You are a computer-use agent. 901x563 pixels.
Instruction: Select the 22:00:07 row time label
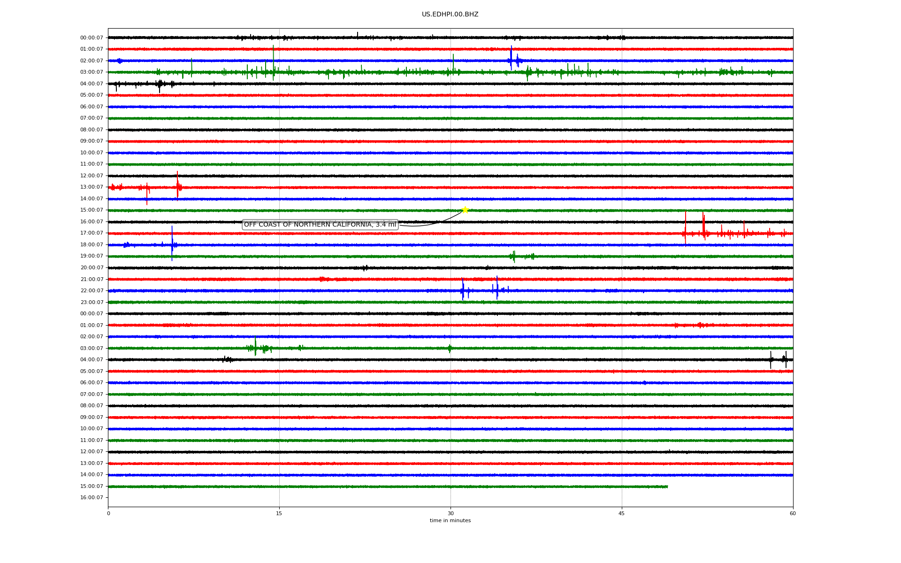(92, 291)
